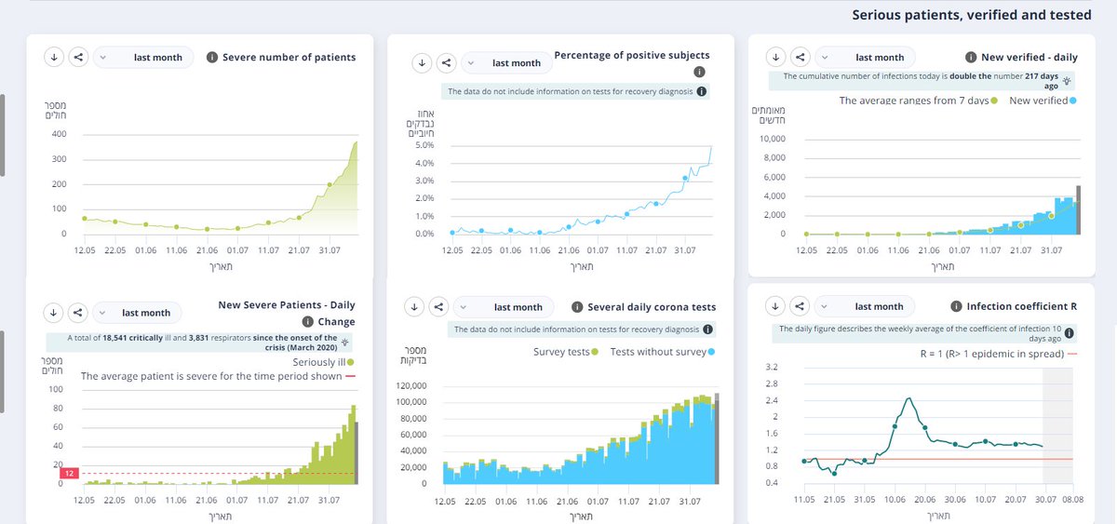Click the 'Several daily corona tests' title
The height and width of the screenshot is (524, 1117).
[x=652, y=307]
